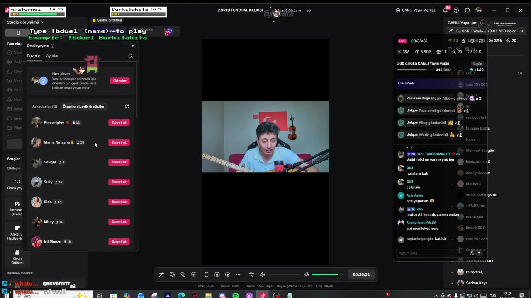Invite Nil Monze with Davet et
The image size is (531, 298).
119,242
